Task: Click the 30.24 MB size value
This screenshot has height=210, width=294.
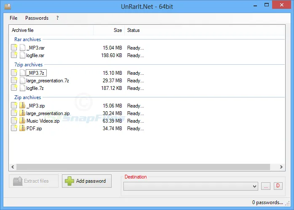Action: (x=112, y=113)
